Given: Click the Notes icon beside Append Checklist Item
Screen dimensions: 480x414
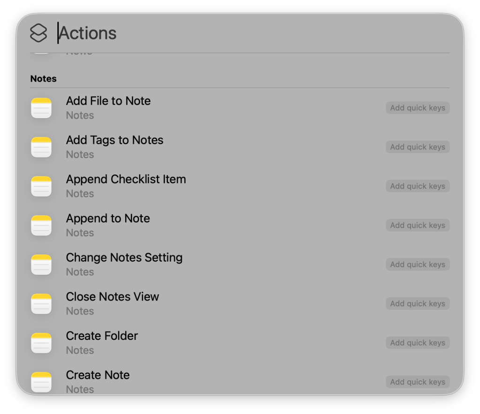Looking at the screenshot, I should pos(41,186).
